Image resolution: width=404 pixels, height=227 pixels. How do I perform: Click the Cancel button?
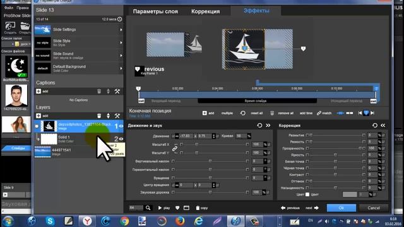(374, 207)
